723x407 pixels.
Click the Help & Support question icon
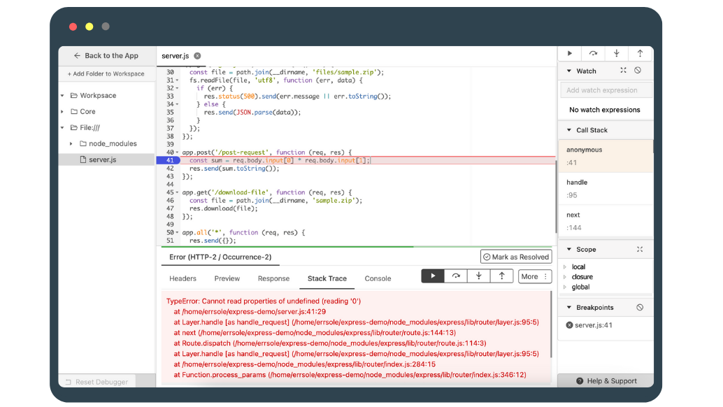coord(580,381)
